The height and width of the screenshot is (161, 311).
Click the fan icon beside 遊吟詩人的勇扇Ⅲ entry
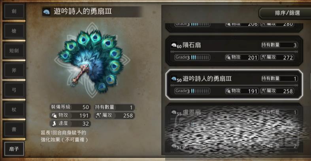pyautogui.click(x=174, y=79)
